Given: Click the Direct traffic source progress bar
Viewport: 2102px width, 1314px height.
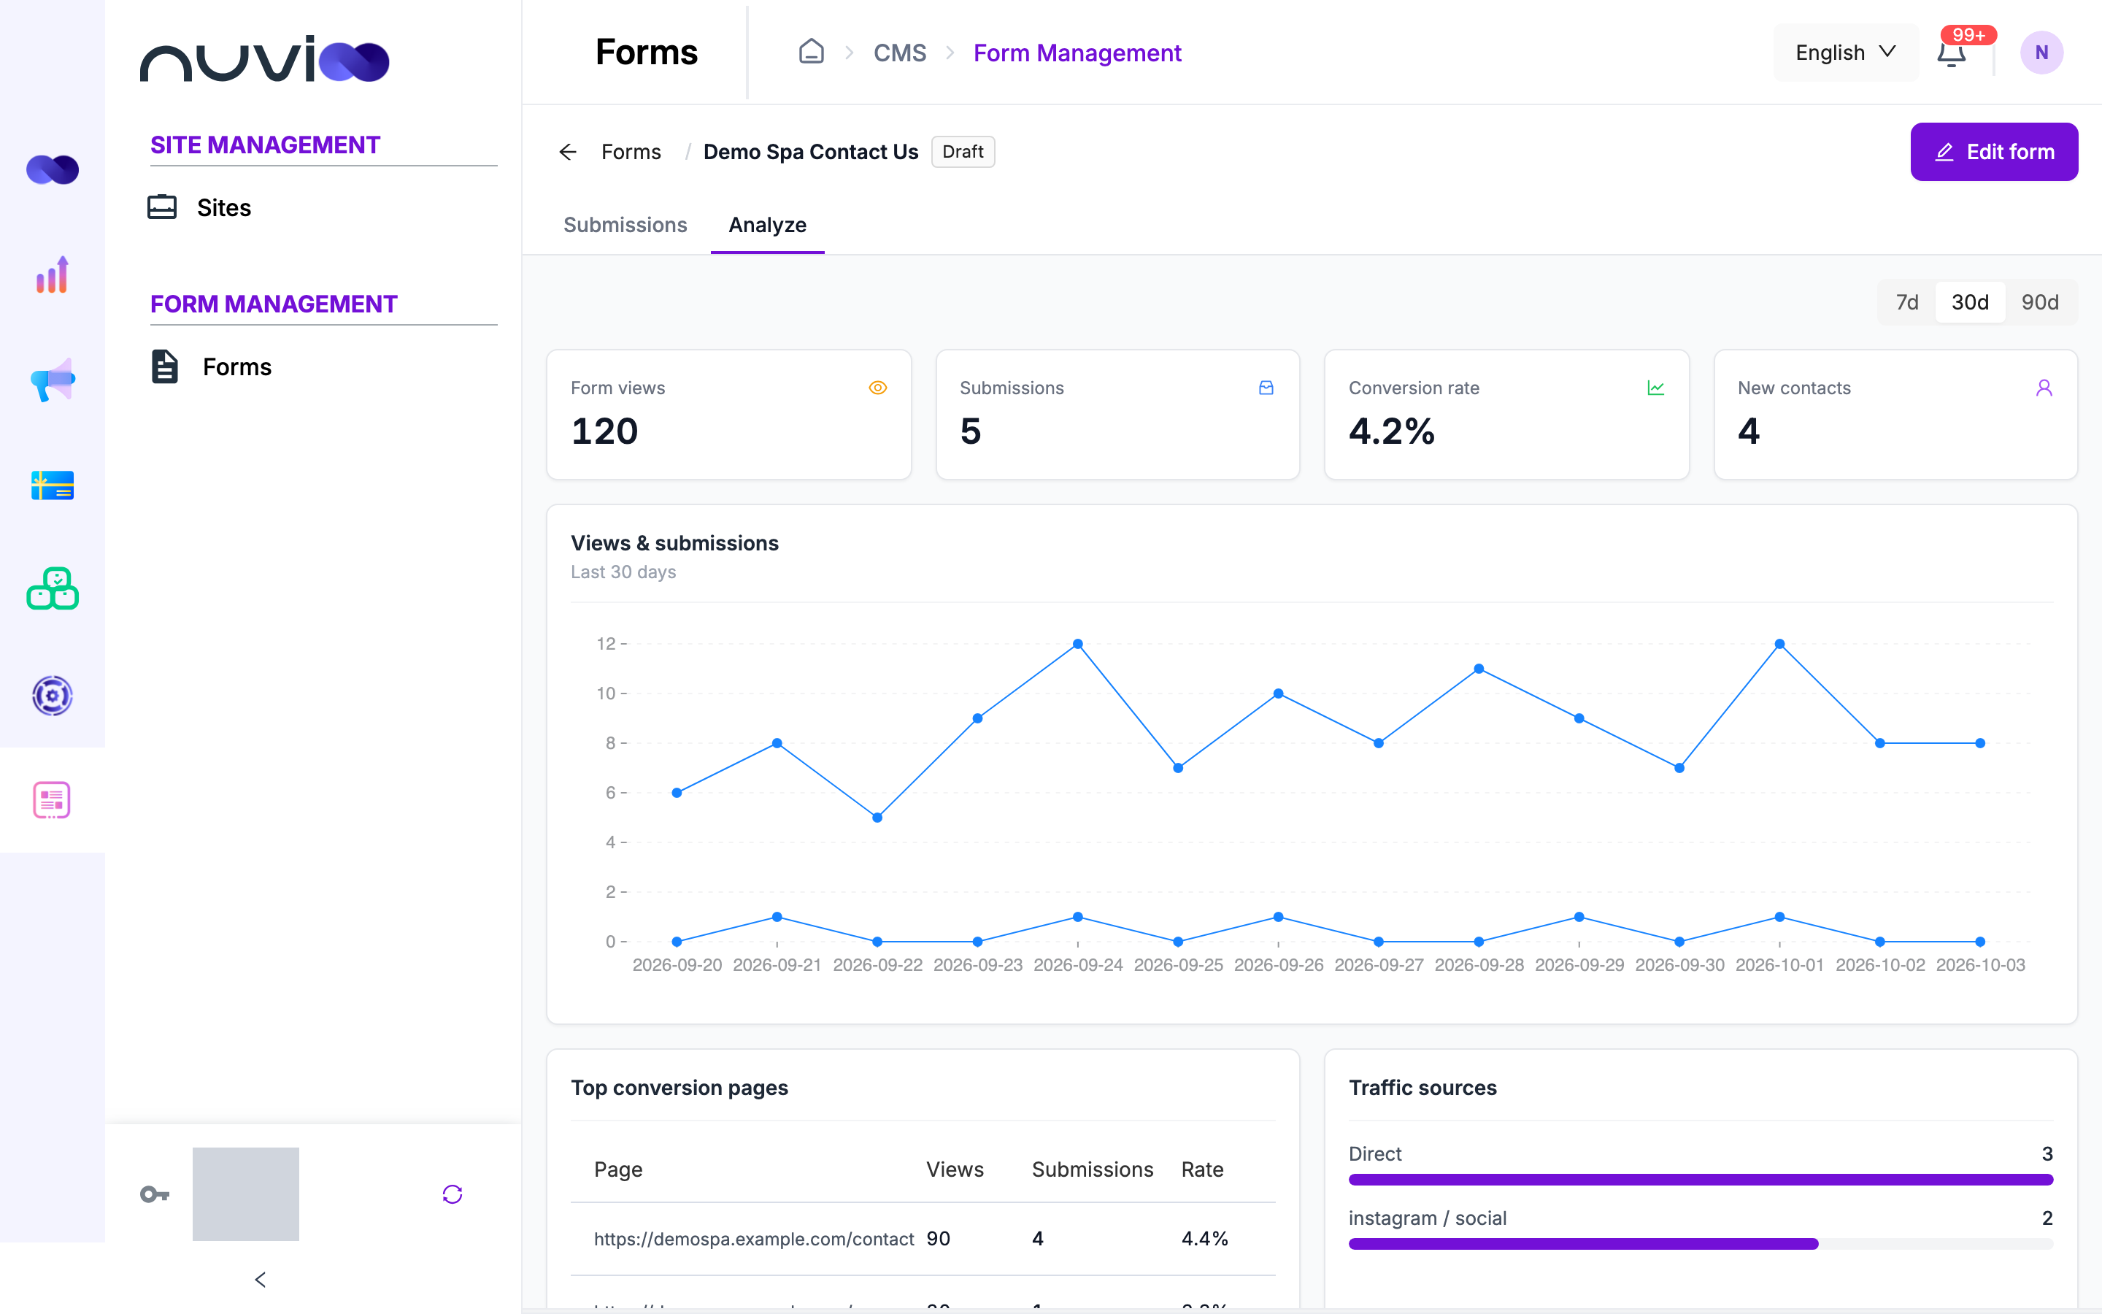Looking at the screenshot, I should [1700, 1179].
